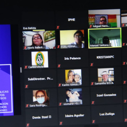Image resolution: width=127 pixels, height=127 pixels.
Task: Click muted mic icon beside Noris Ballest name
Action: pyautogui.click(x=25, y=48)
